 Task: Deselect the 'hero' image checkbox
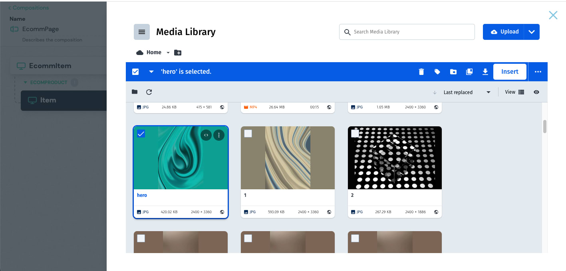[x=141, y=134]
